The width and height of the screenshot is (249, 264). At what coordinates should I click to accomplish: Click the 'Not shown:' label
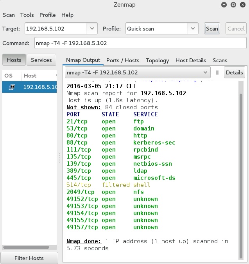pos(84,107)
